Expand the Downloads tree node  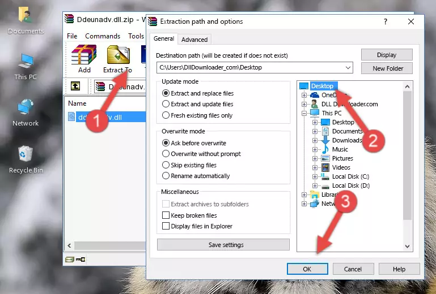tap(315, 140)
